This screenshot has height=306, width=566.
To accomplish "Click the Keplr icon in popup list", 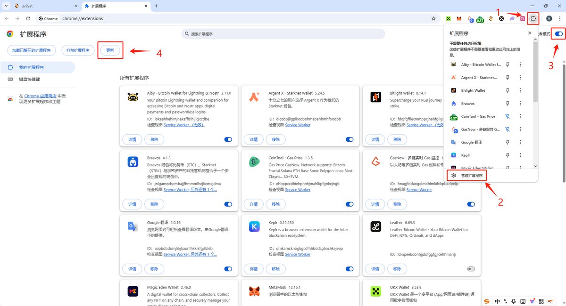I will 453,155.
